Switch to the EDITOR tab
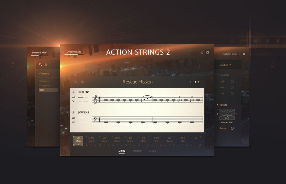 pyautogui.click(x=137, y=151)
